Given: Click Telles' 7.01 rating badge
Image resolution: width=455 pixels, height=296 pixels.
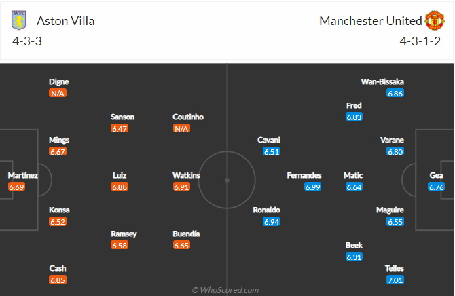Looking at the screenshot, I should (395, 280).
